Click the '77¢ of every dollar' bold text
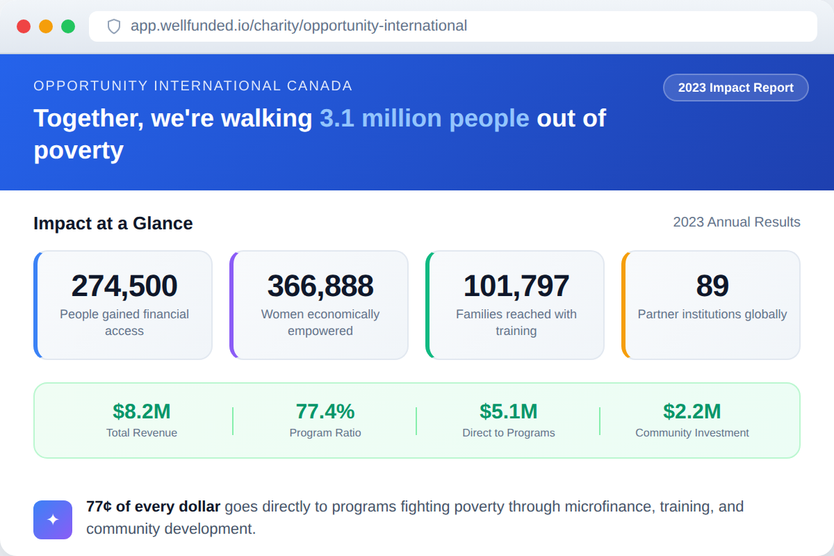This screenshot has width=834, height=556. tap(154, 507)
